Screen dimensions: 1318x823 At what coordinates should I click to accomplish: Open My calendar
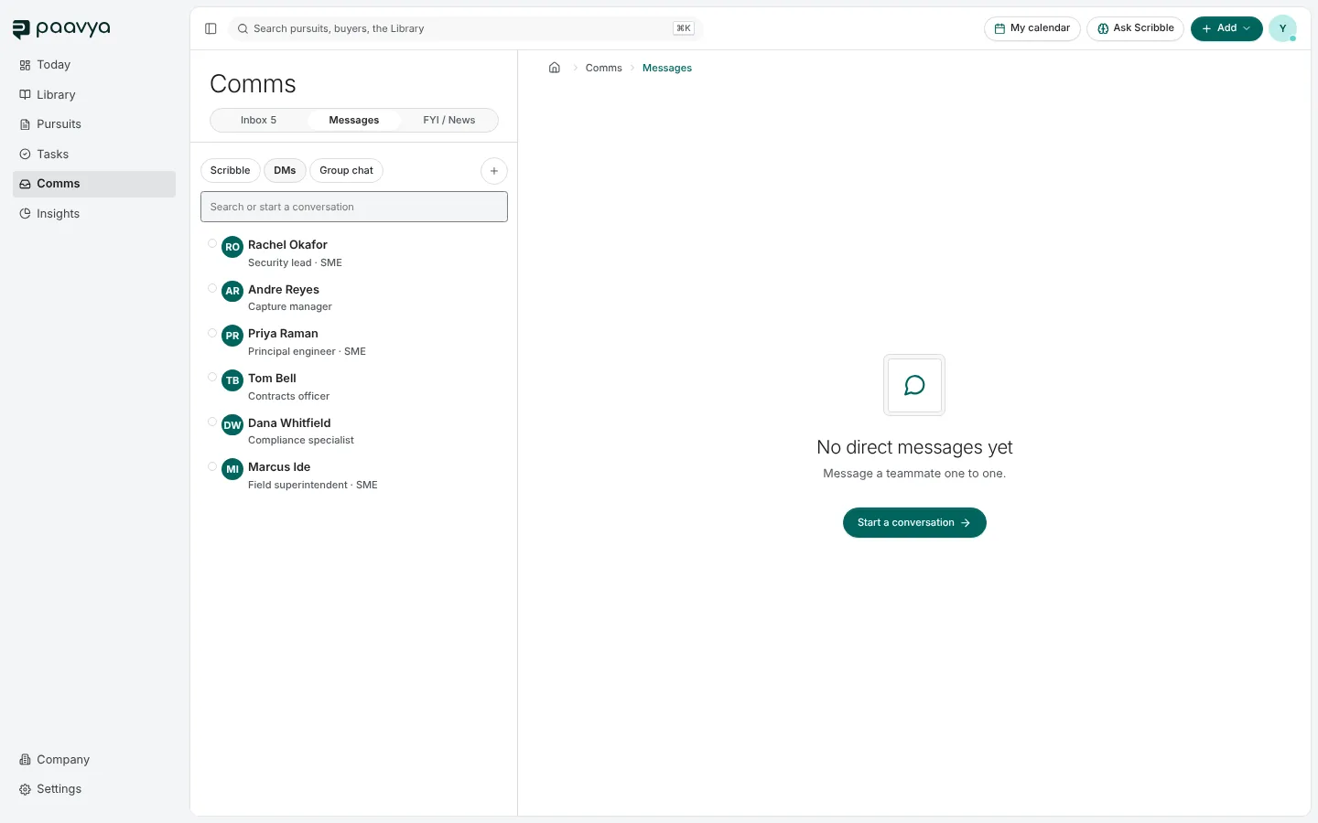point(1032,28)
